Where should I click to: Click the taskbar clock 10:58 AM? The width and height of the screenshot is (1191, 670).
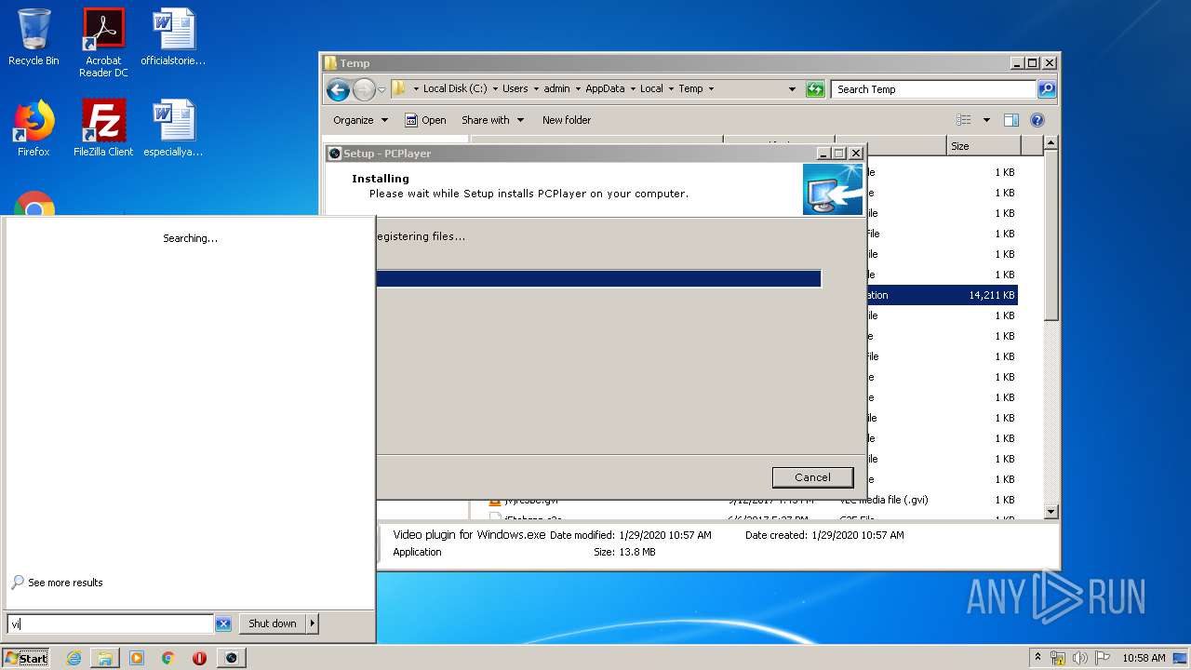click(x=1144, y=658)
